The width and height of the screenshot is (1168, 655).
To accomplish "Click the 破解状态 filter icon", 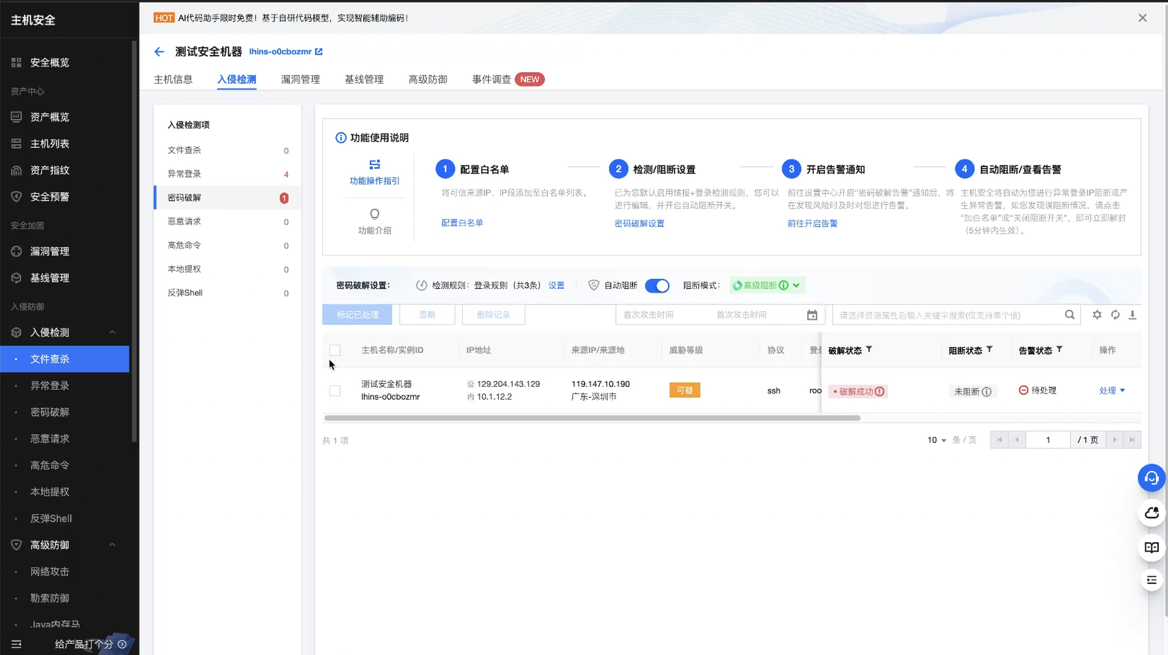I will pos(869,349).
